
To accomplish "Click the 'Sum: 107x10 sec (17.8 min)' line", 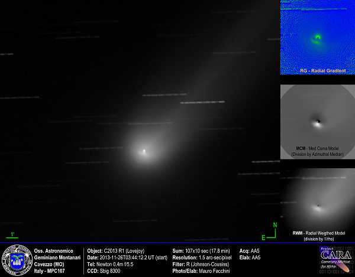I will click(201, 251).
